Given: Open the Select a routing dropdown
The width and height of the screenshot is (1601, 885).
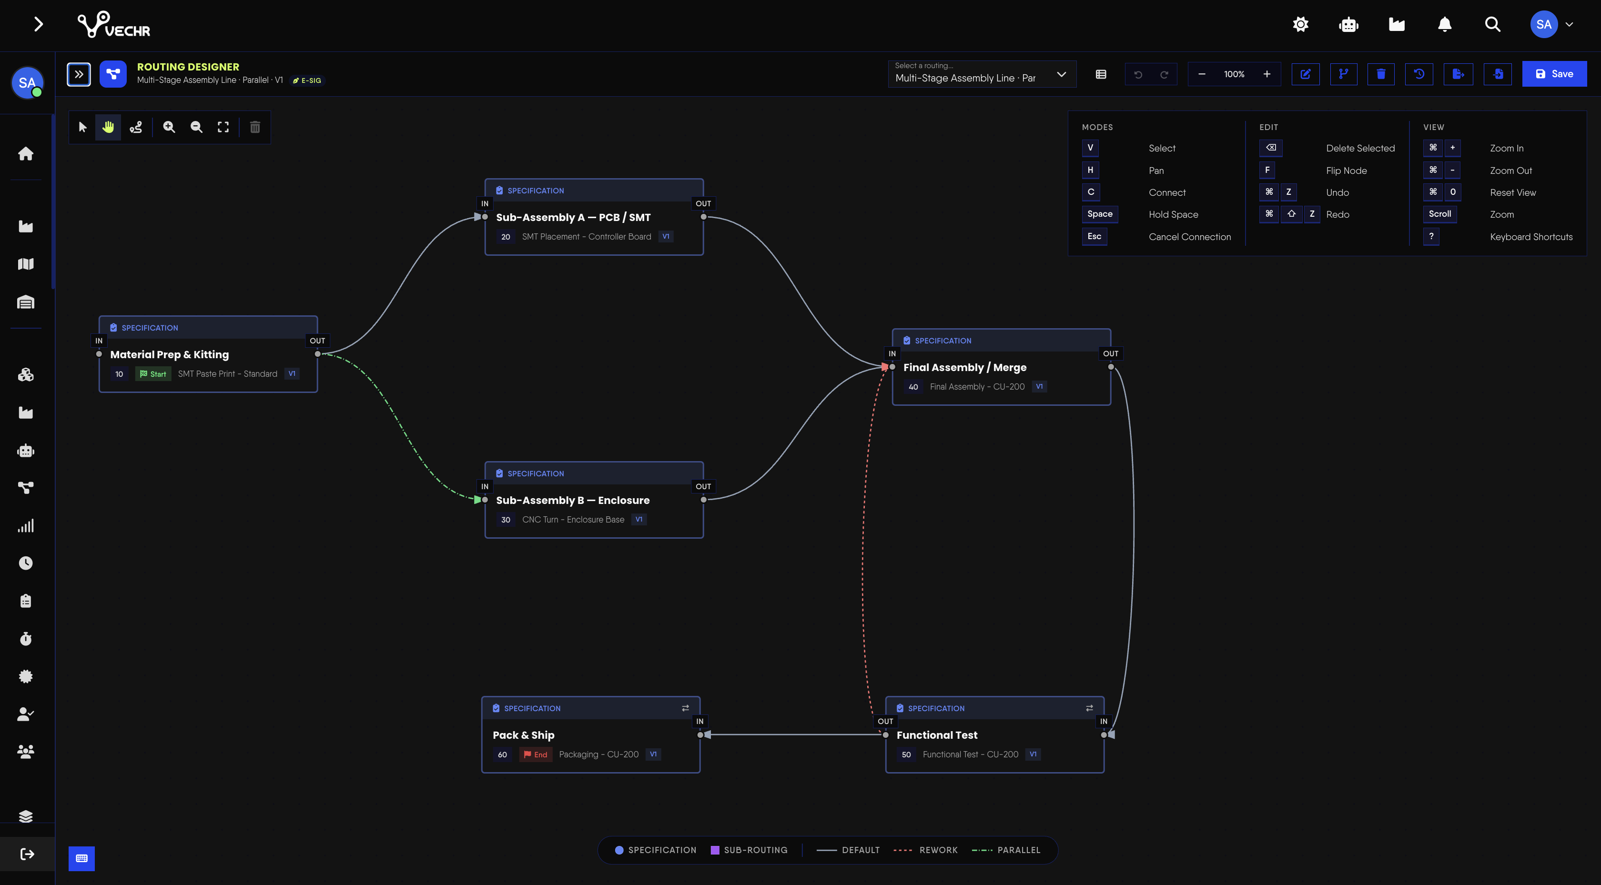Looking at the screenshot, I should (982, 74).
